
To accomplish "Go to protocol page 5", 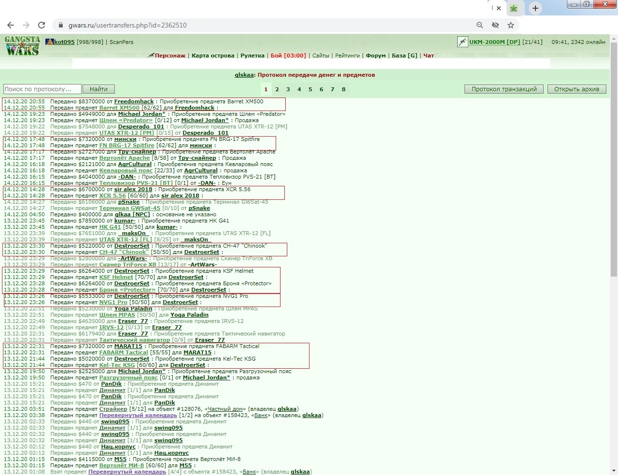I will (310, 89).
